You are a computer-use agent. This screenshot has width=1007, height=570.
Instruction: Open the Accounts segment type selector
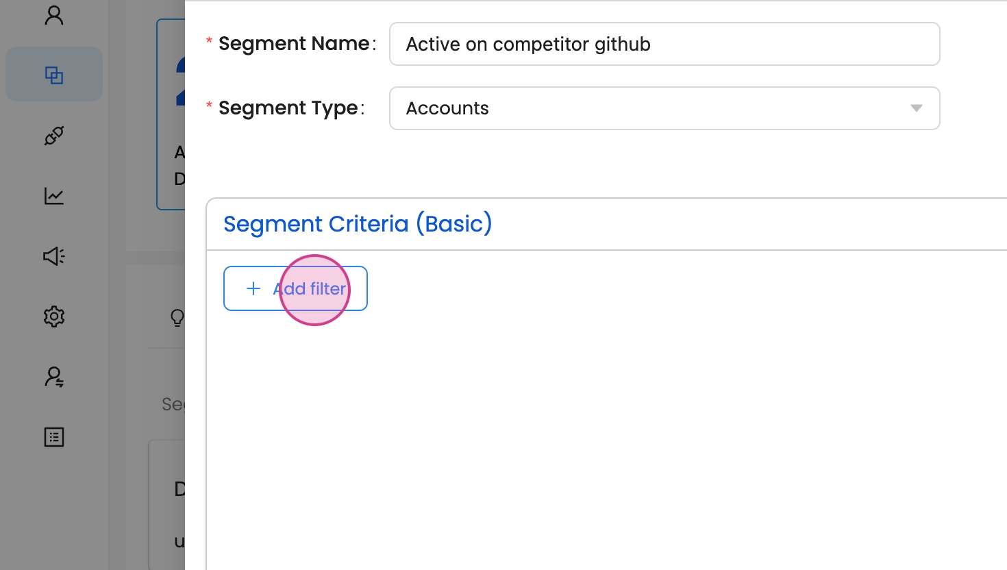(651, 108)
